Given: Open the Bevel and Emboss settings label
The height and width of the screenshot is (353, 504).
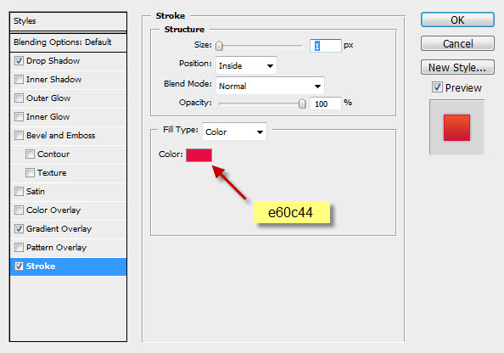Looking at the screenshot, I should click(x=61, y=136).
